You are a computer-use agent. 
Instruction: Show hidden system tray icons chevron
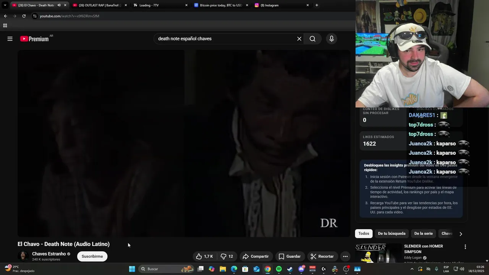[x=412, y=269]
